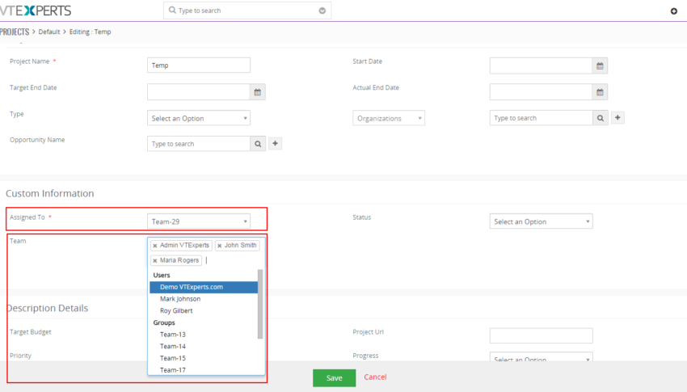The height and width of the screenshot is (392, 687).
Task: Open the Status dropdown
Action: [541, 221]
